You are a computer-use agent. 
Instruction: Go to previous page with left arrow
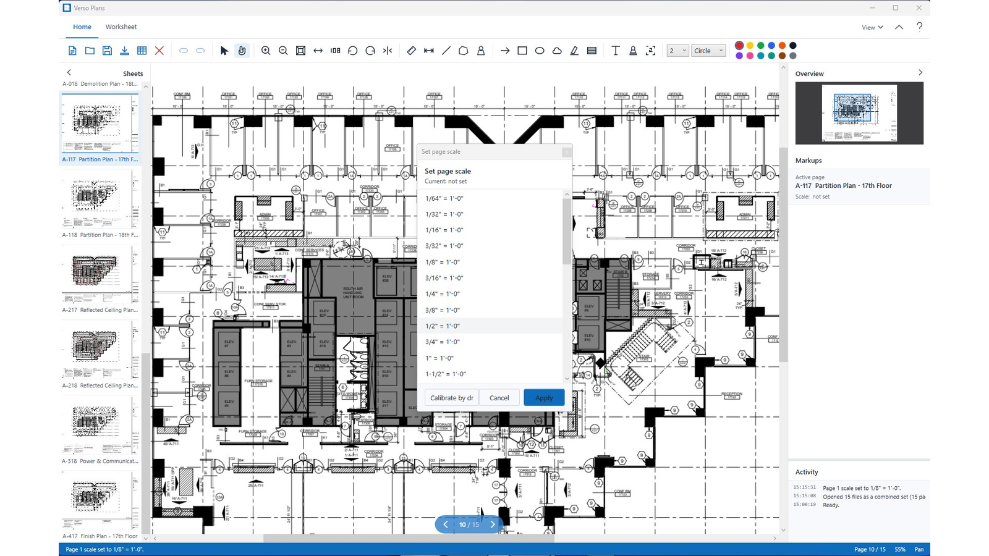click(445, 524)
